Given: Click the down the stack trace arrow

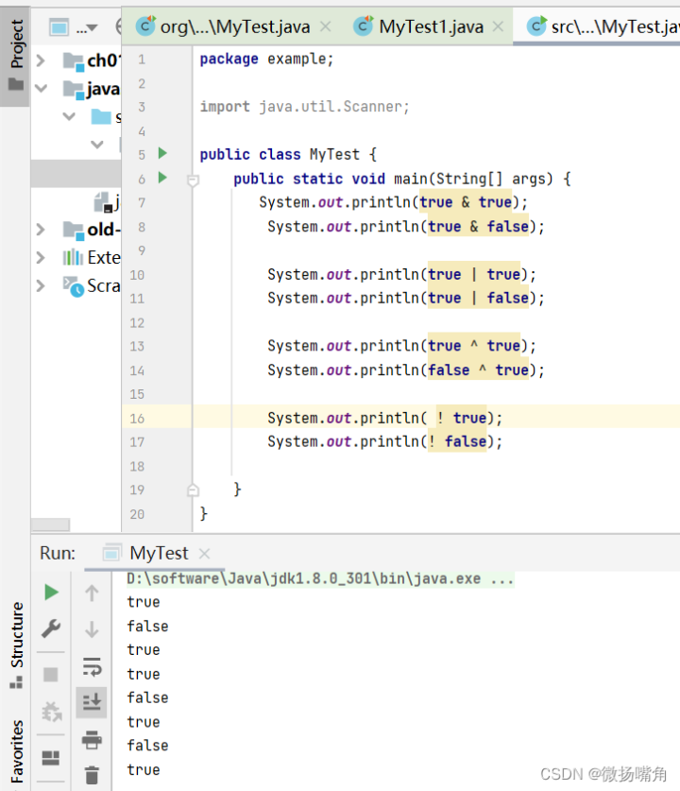Looking at the screenshot, I should pos(92,629).
